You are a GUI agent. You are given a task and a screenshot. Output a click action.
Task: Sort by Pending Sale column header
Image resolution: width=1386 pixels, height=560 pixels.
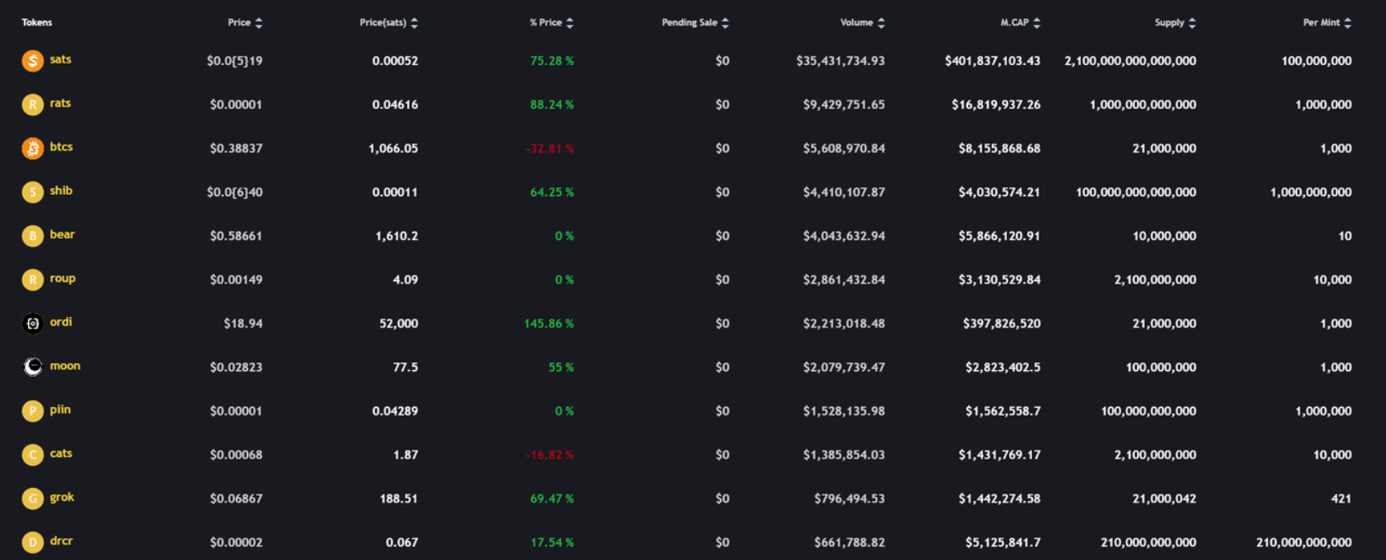[x=689, y=23]
